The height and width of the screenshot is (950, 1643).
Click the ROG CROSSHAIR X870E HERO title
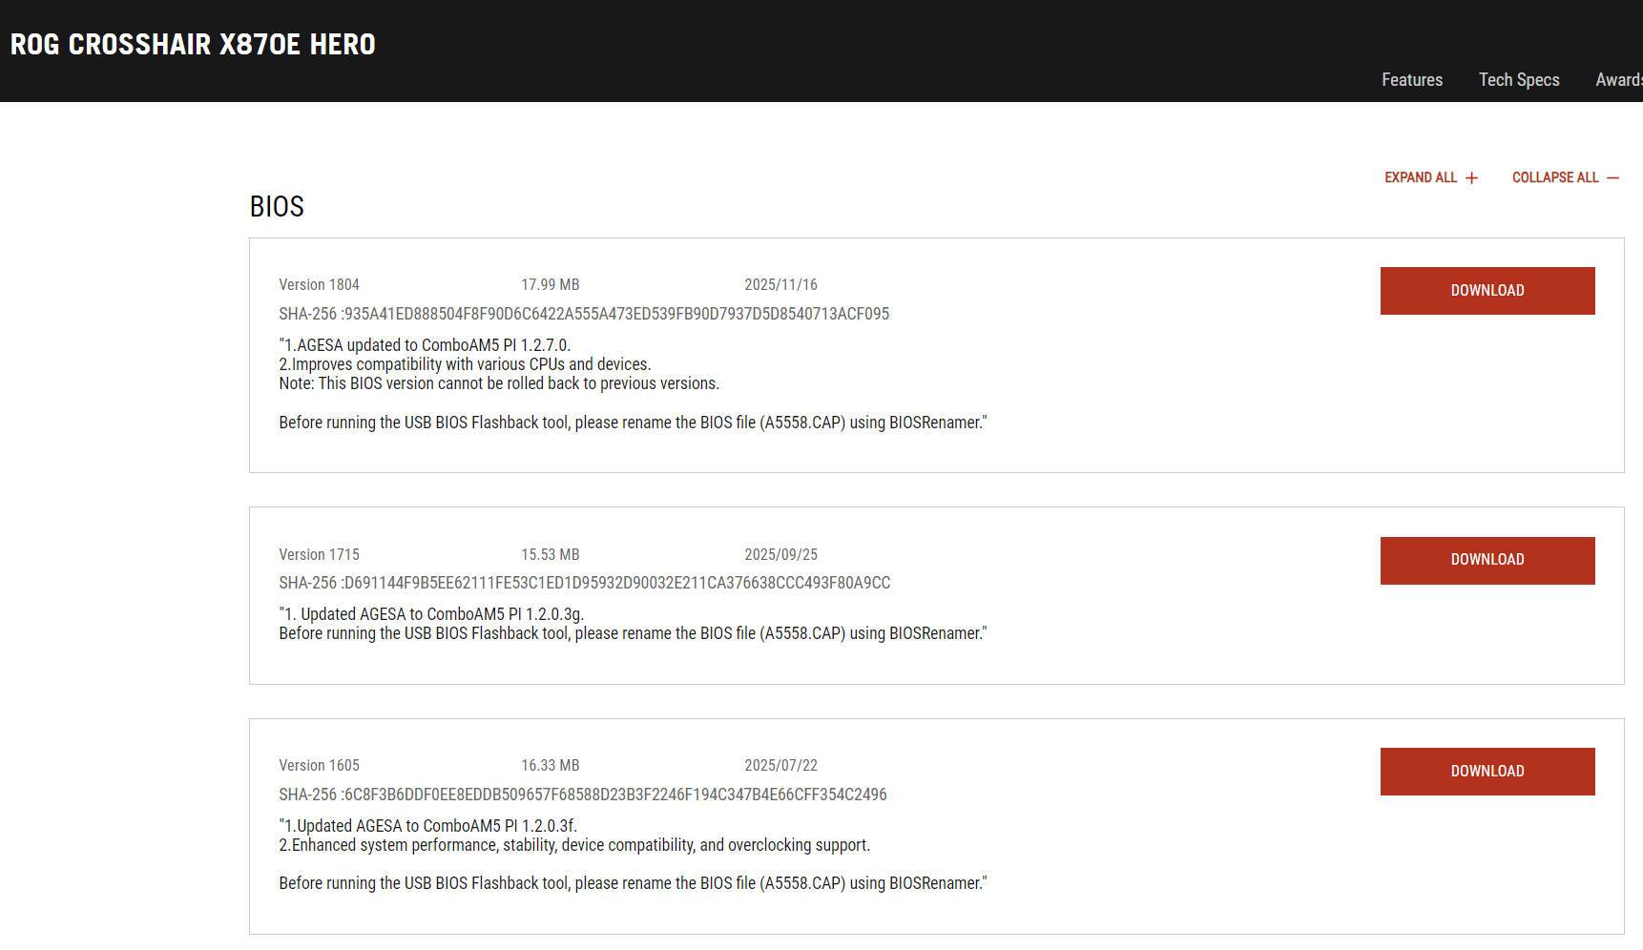click(193, 45)
